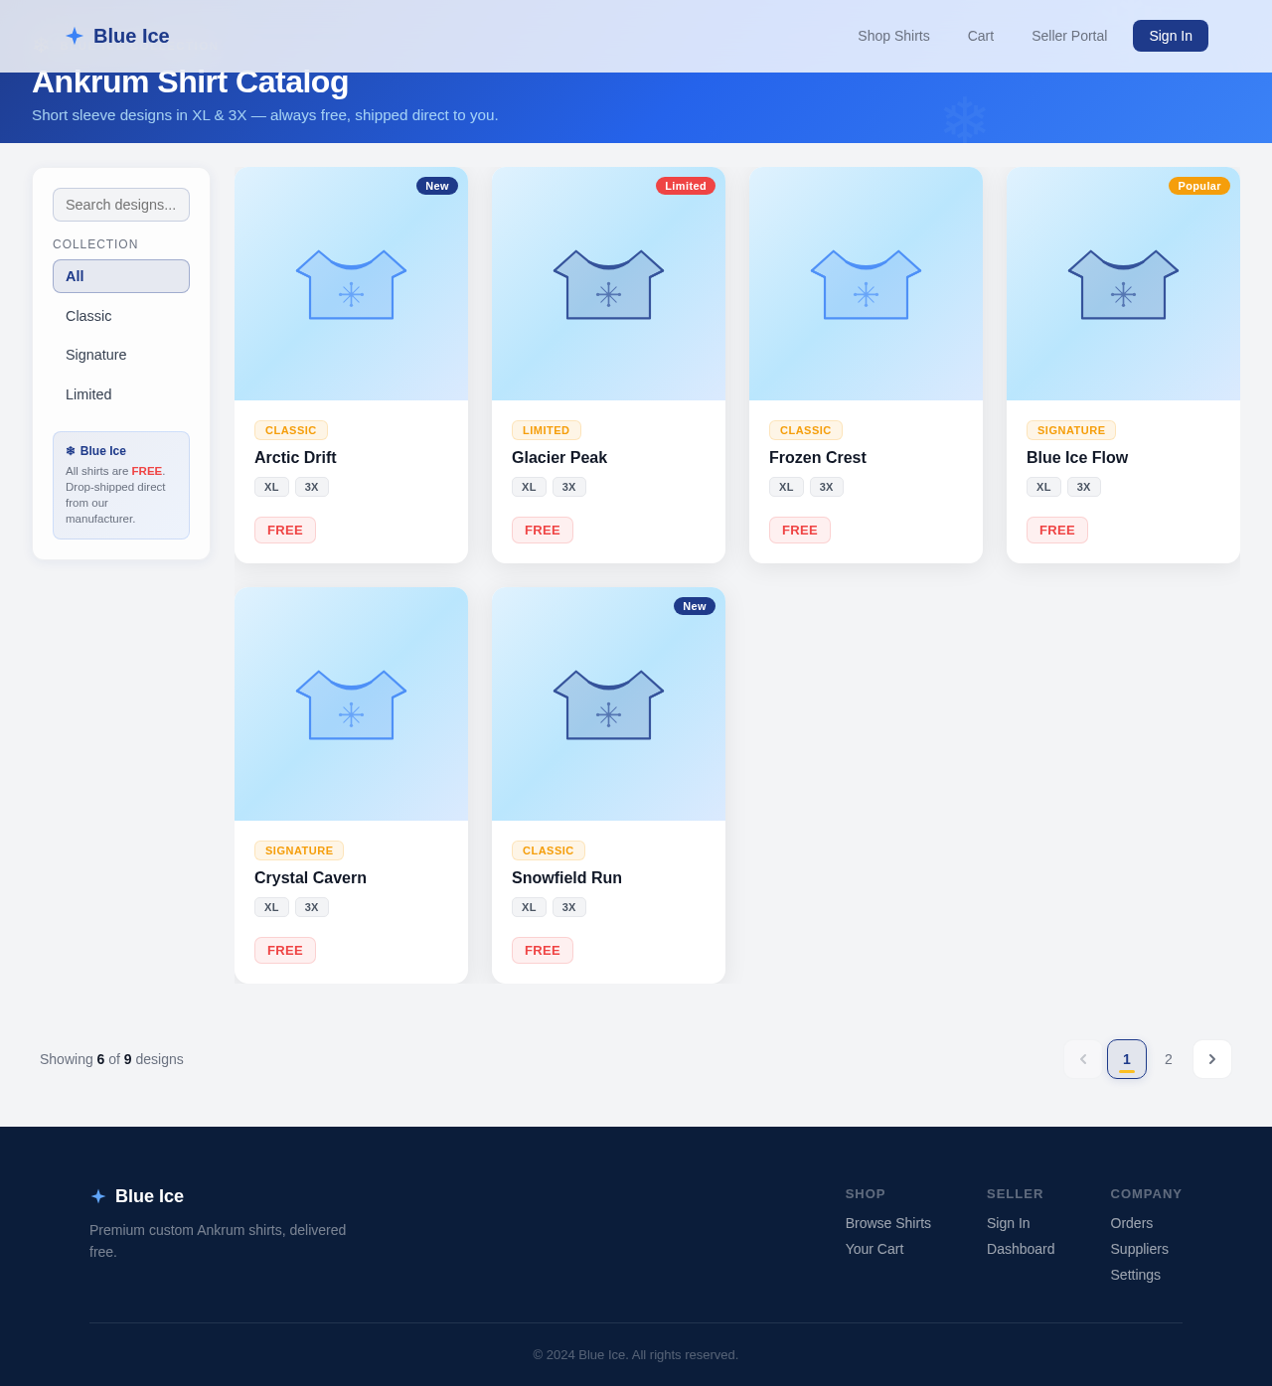Filter by Limited collection
The height and width of the screenshot is (1386, 1272).
[121, 394]
